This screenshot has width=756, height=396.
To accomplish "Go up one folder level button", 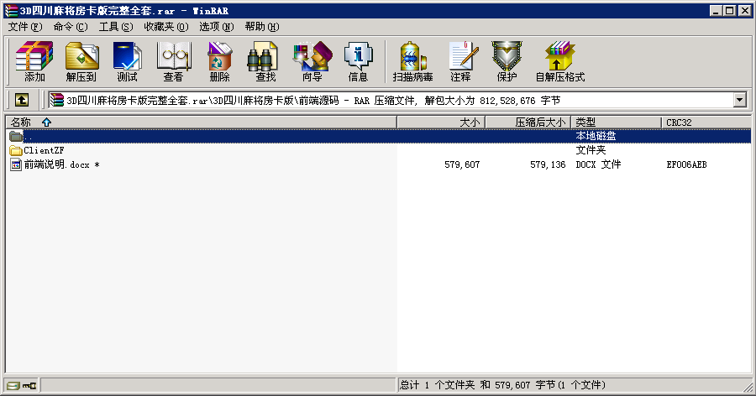I will pyautogui.click(x=22, y=100).
